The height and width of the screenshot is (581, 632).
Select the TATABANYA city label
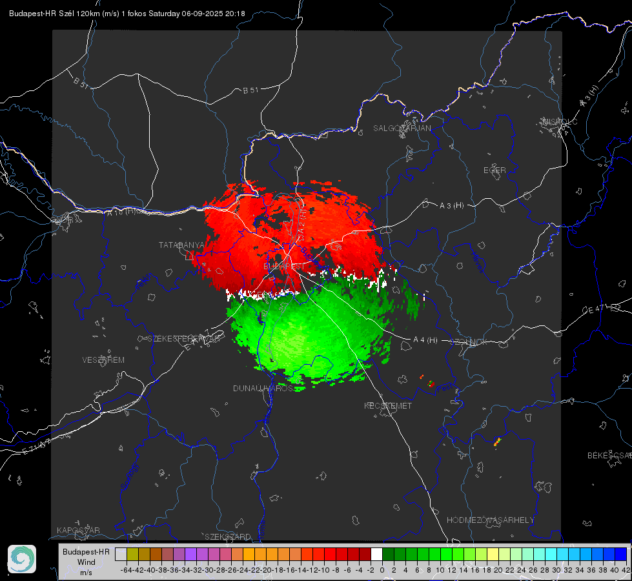[x=182, y=245]
